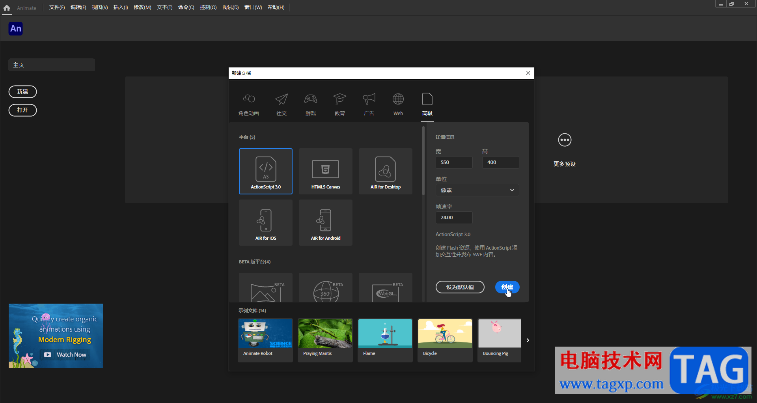The image size is (757, 403).
Task: Restore down the Animate window
Action: [732, 4]
